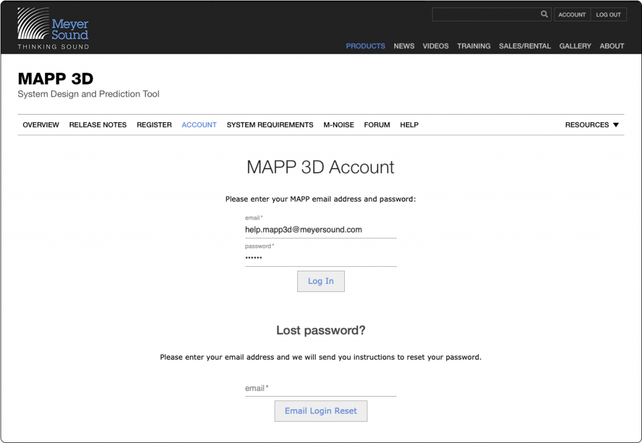Go to the News section
642x443 pixels.
pos(404,46)
